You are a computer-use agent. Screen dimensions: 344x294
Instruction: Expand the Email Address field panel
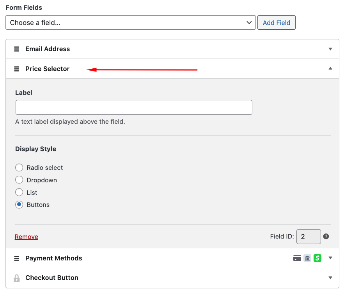point(330,49)
